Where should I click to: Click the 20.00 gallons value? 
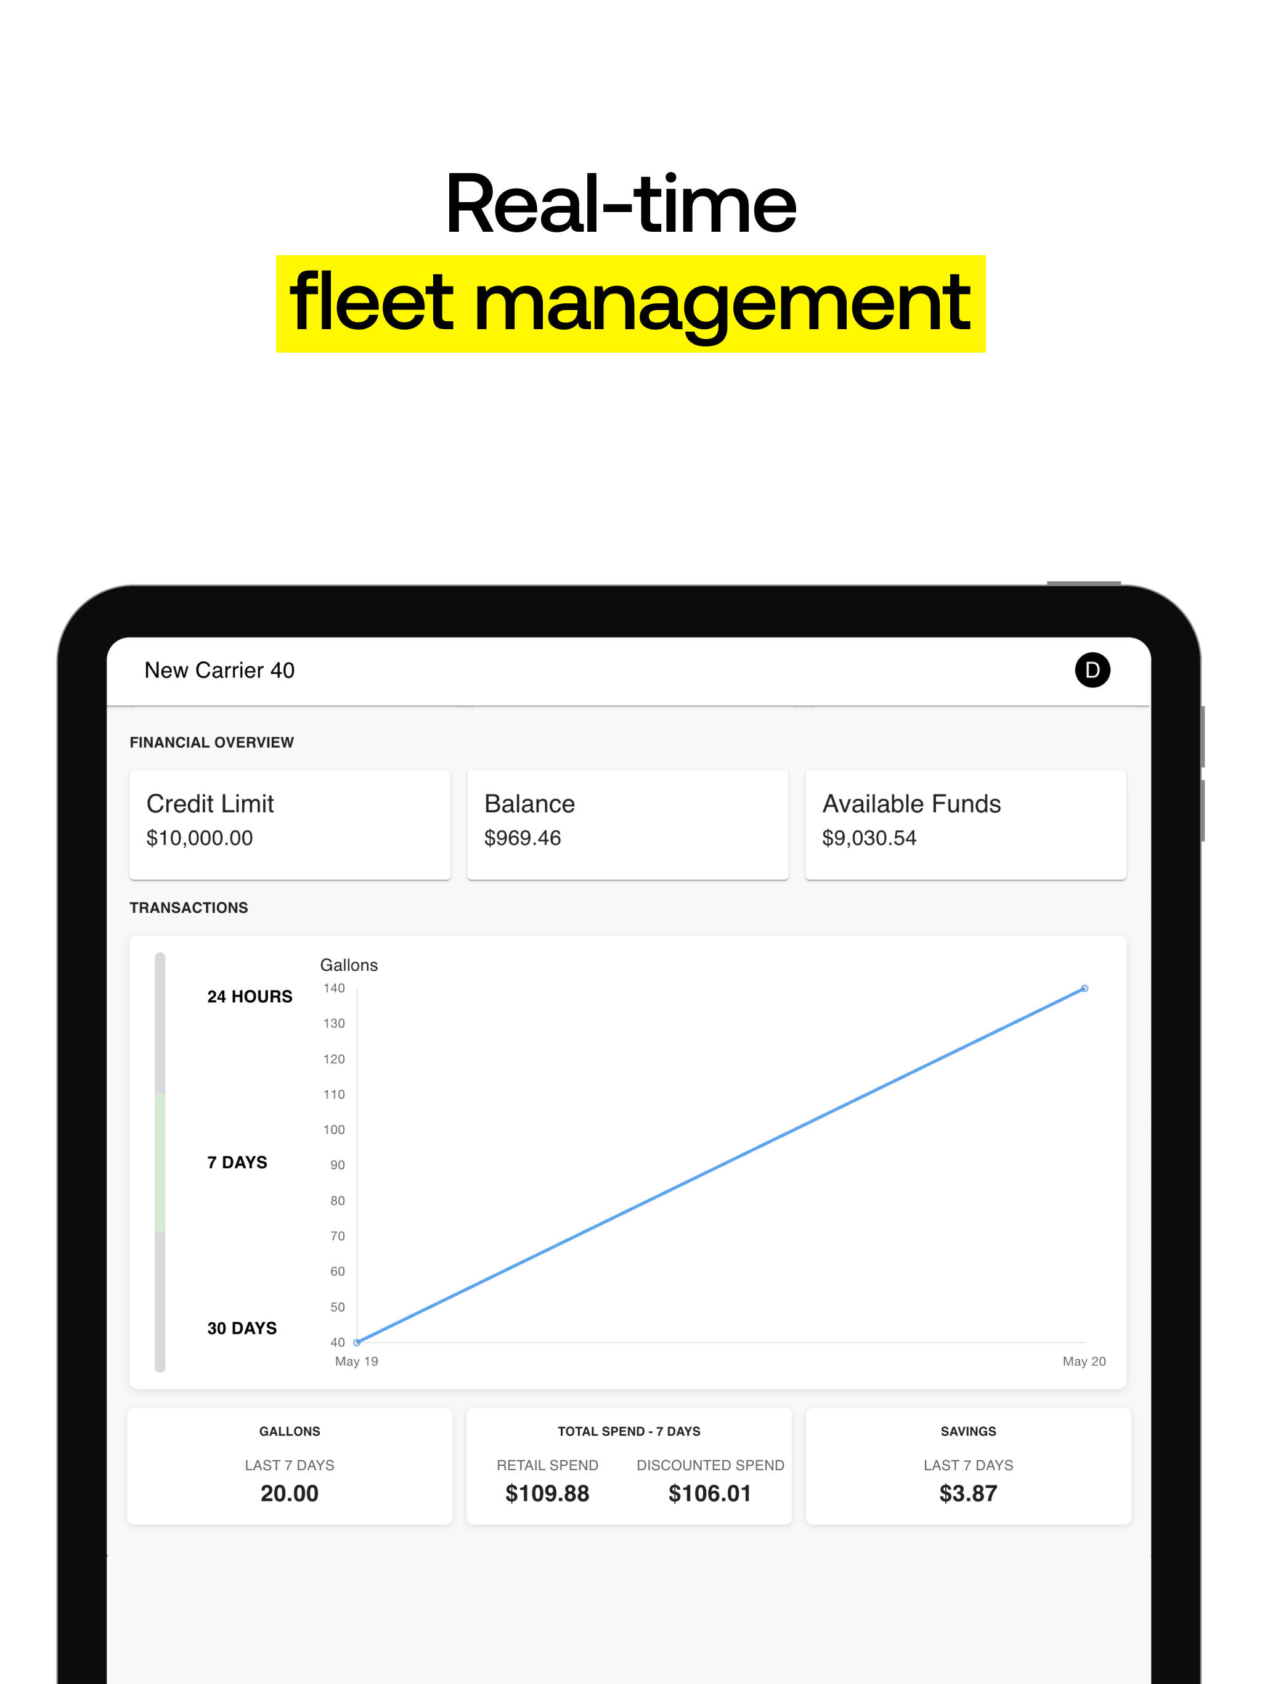click(x=290, y=1494)
